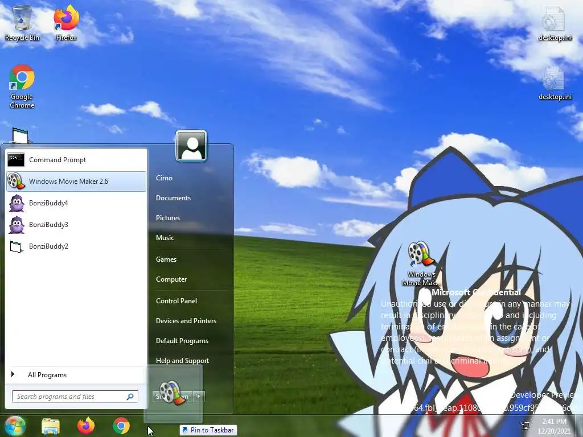The image size is (583, 437).
Task: Click the search magnifier icon
Action: click(130, 397)
